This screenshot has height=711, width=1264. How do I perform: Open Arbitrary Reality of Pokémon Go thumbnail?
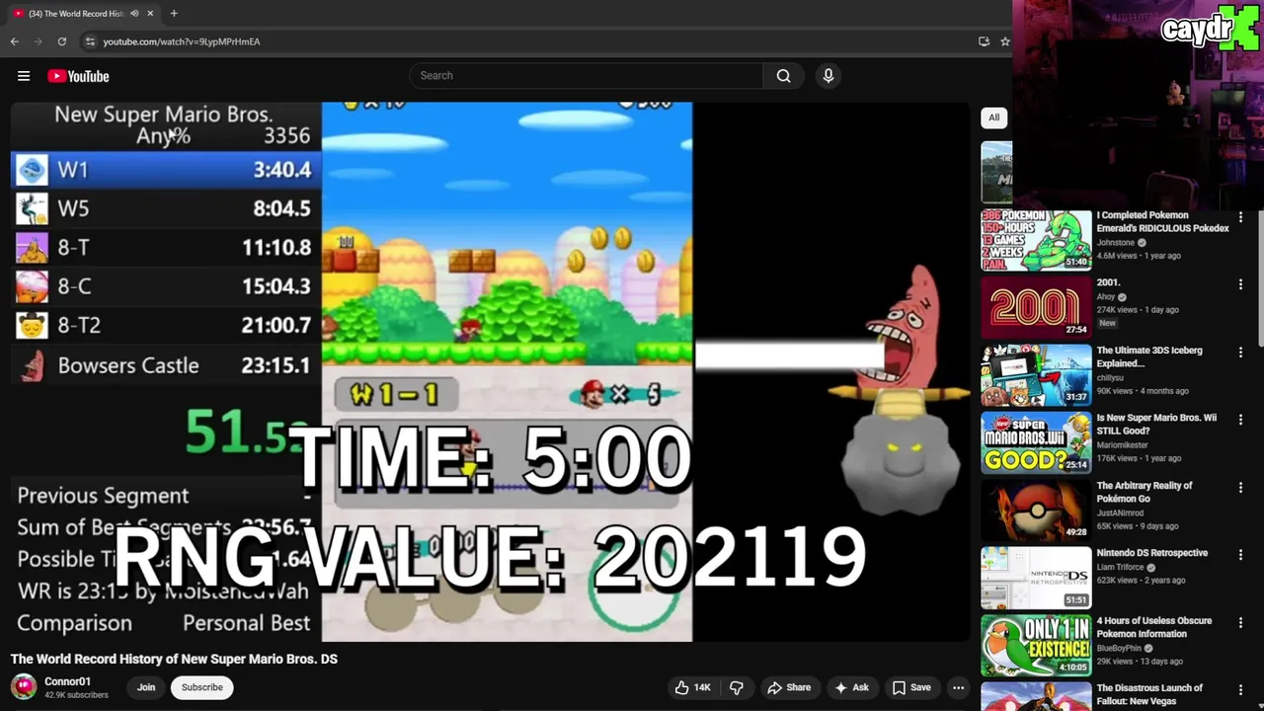pos(1036,511)
